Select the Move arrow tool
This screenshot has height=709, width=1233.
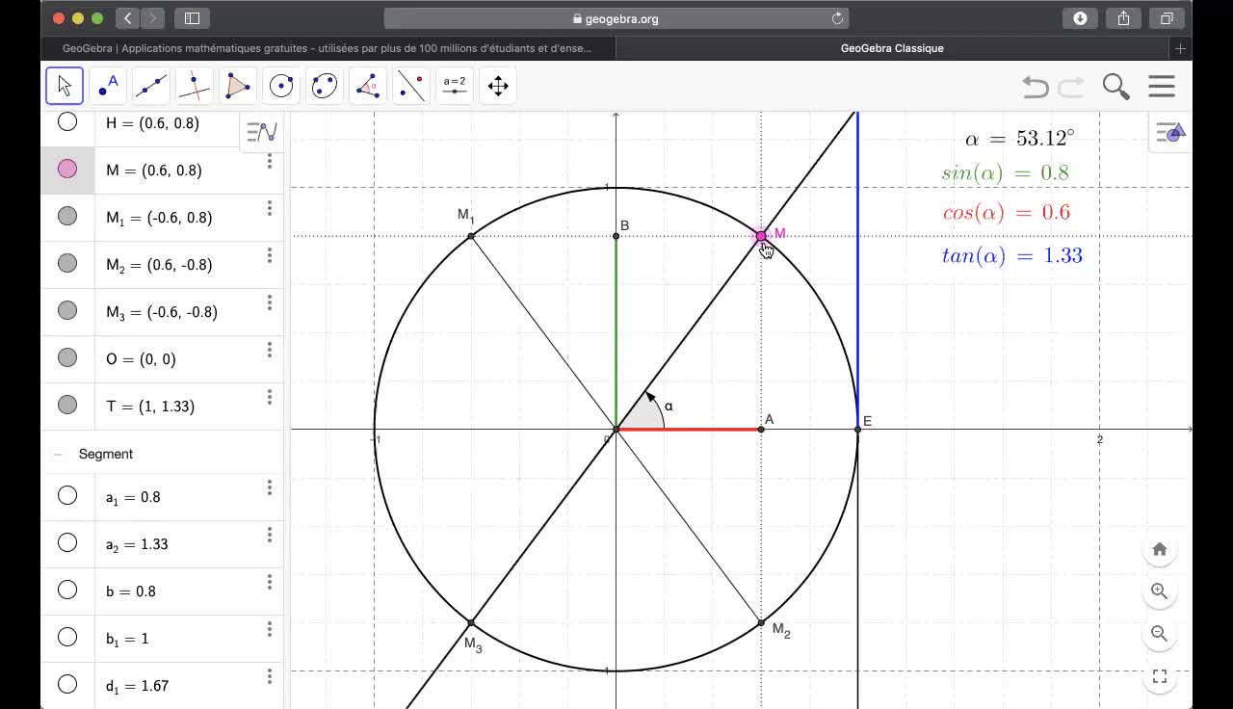pyautogui.click(x=65, y=86)
